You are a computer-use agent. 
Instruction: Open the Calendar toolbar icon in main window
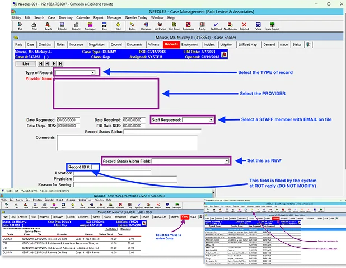click(62, 26)
